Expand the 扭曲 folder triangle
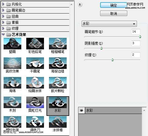 [3, 16]
